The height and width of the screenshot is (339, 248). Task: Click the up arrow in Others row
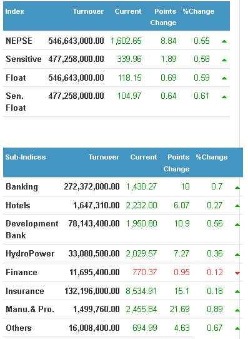click(x=237, y=328)
